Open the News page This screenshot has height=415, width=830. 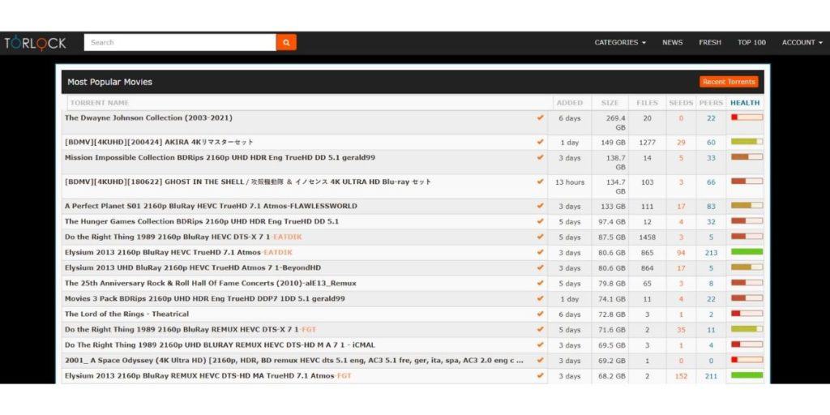tap(672, 42)
